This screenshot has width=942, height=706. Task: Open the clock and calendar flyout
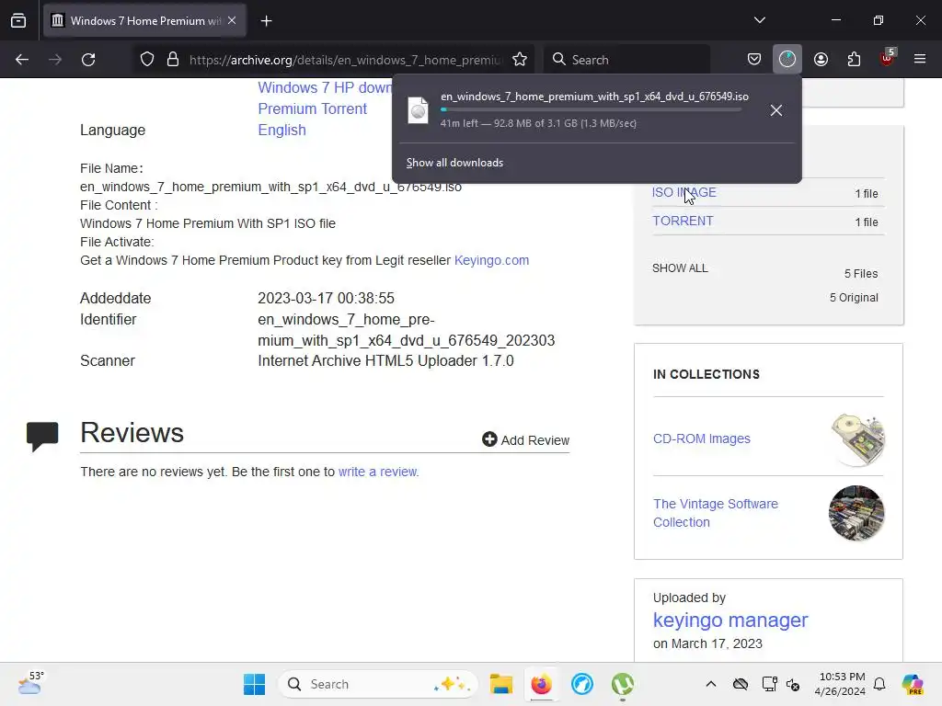coord(842,684)
